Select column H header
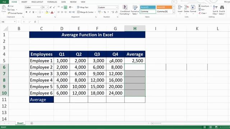The height and width of the screenshot is (129, 230). (135, 29)
